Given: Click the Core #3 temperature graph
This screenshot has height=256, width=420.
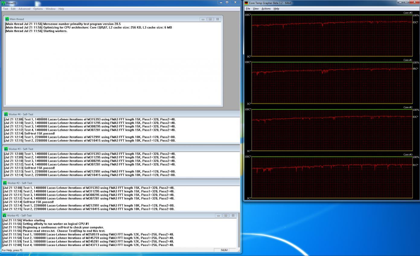Looking at the screenshot, I should [332, 178].
